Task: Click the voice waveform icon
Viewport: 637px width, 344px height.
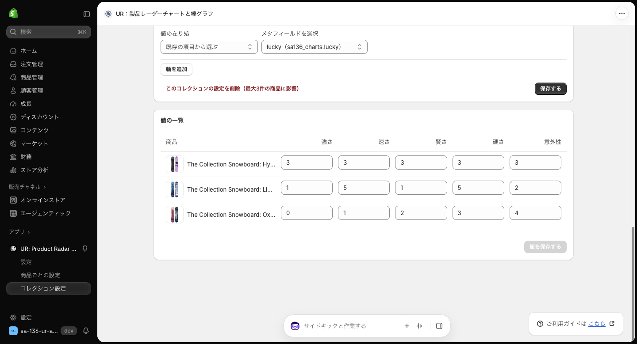Action: click(x=419, y=326)
